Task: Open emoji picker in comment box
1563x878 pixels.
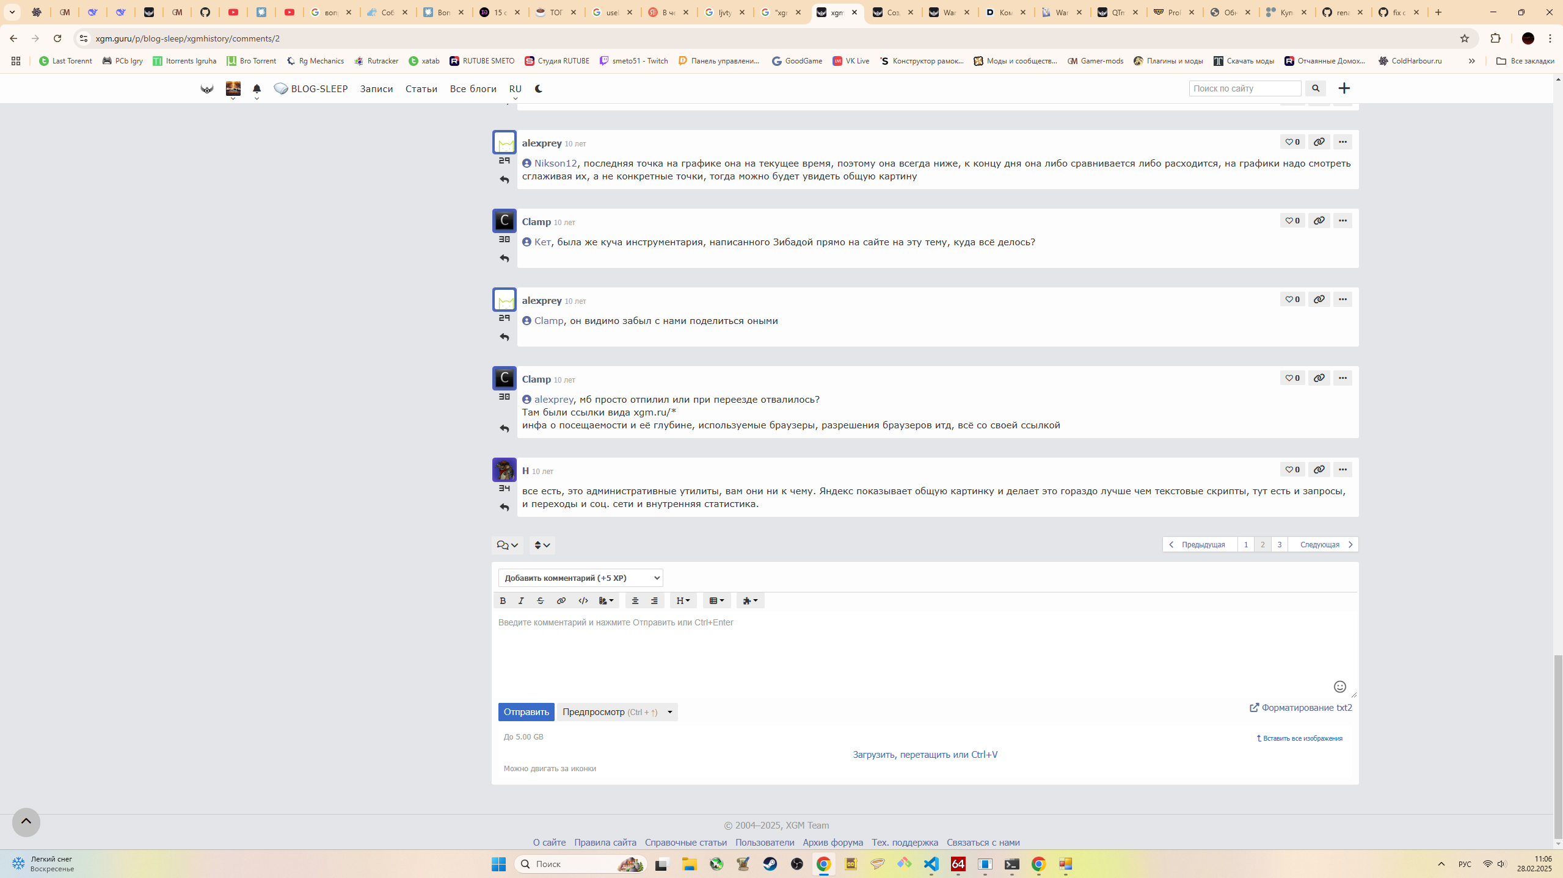Action: tap(1339, 686)
